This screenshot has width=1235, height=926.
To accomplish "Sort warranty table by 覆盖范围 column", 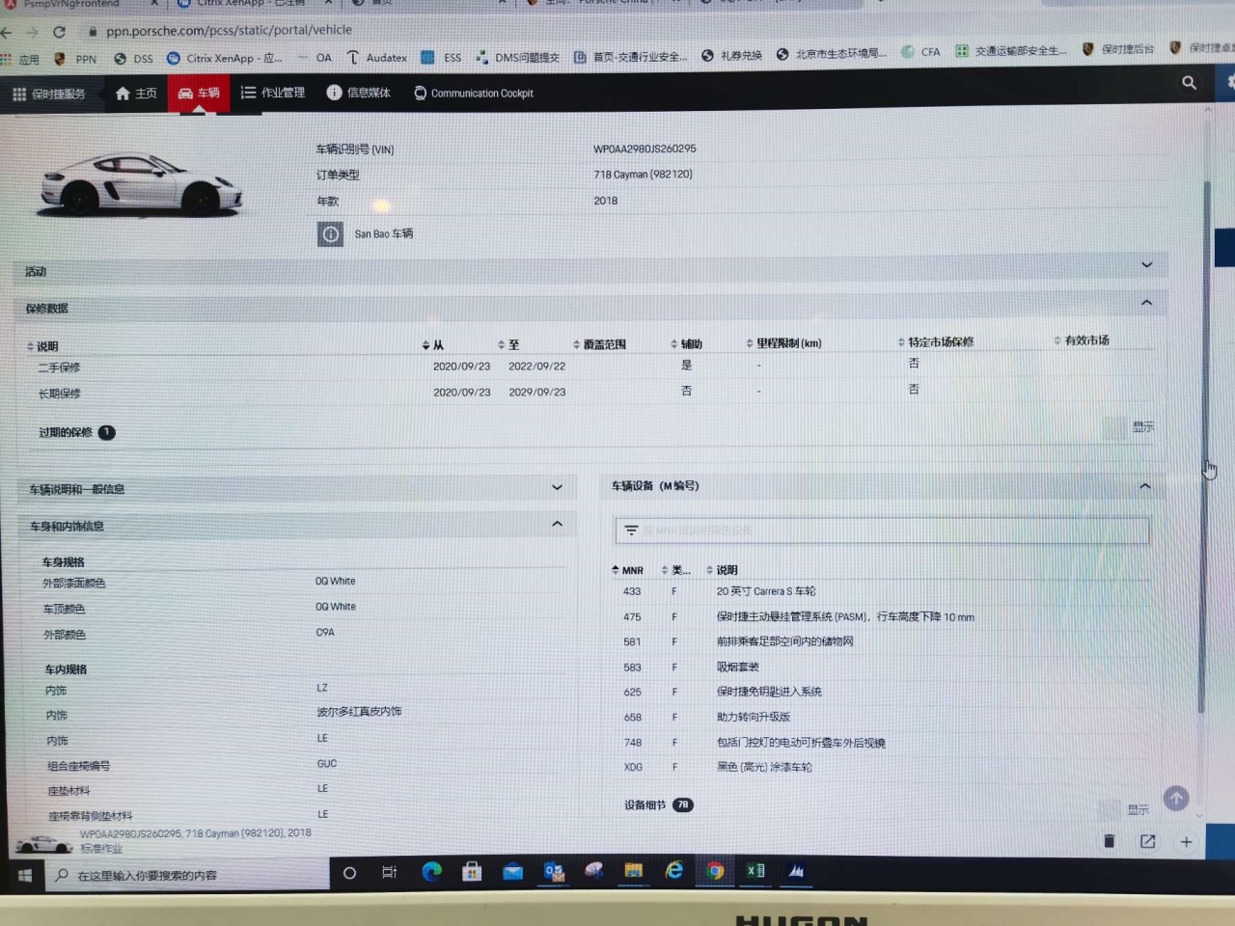I will (x=599, y=344).
